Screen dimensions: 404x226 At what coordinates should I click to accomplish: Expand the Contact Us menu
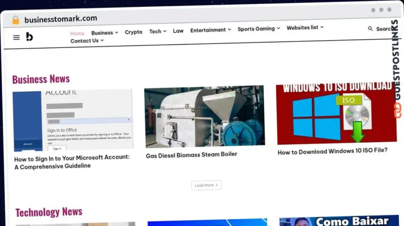87,41
